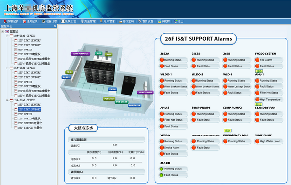Viewport: 291px width, 185px height.
Task: Collapse the 25F-IS&T OFFICE tree node
Action: (x=7, y=68)
